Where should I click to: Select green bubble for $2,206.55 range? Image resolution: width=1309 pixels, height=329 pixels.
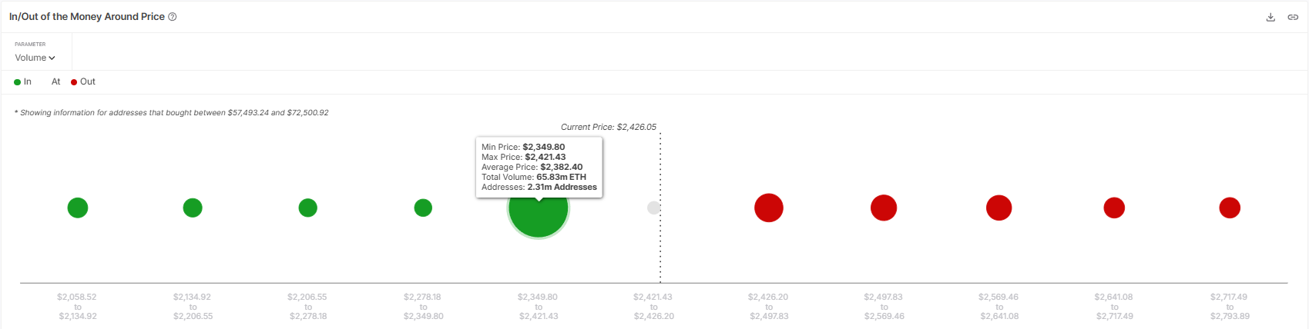308,208
